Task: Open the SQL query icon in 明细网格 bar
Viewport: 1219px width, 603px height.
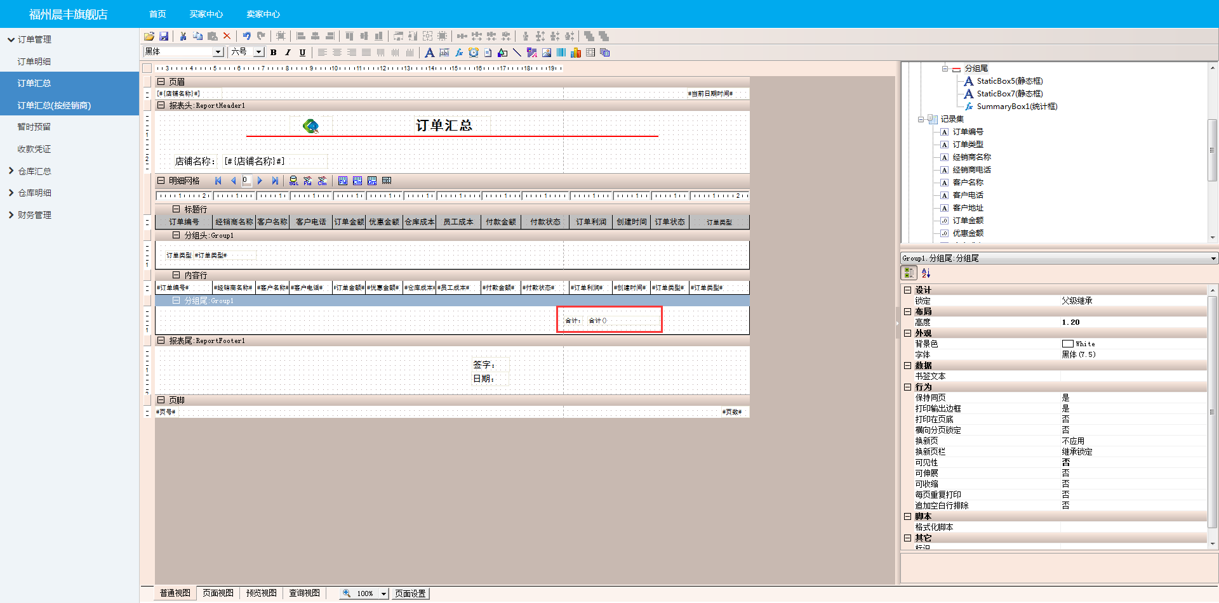Action: (293, 181)
